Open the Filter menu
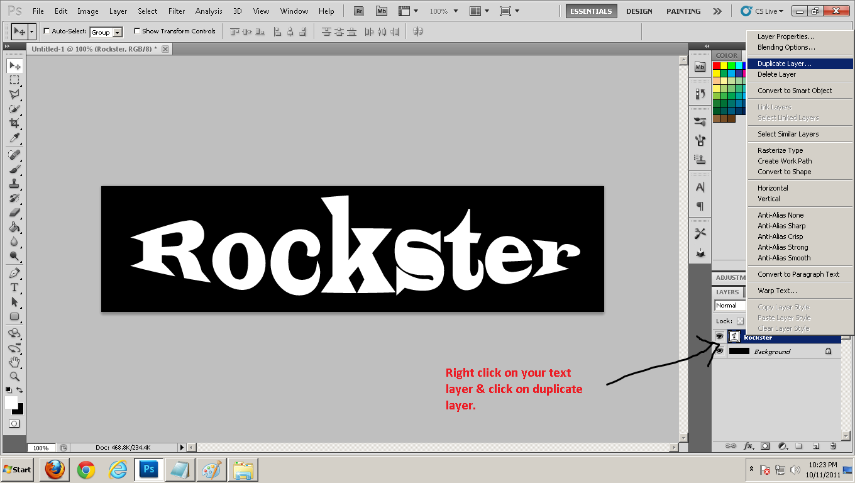 pos(177,11)
